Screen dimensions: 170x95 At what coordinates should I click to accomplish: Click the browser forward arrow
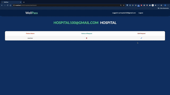coord(5,5)
